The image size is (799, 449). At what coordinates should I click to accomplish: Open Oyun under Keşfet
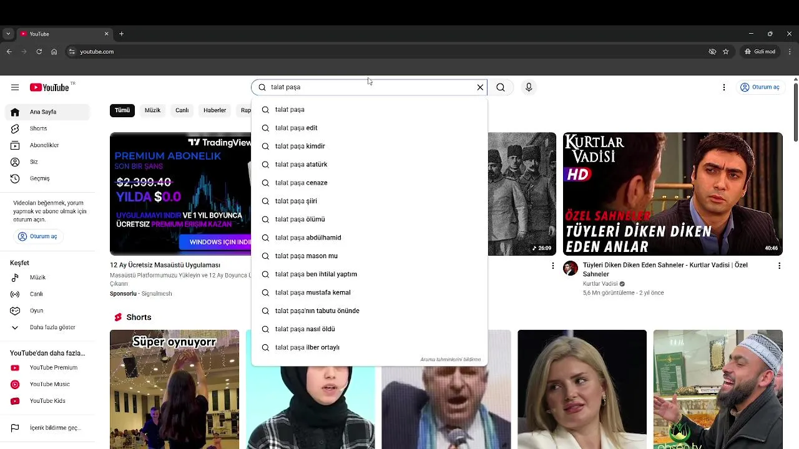(x=47, y=311)
